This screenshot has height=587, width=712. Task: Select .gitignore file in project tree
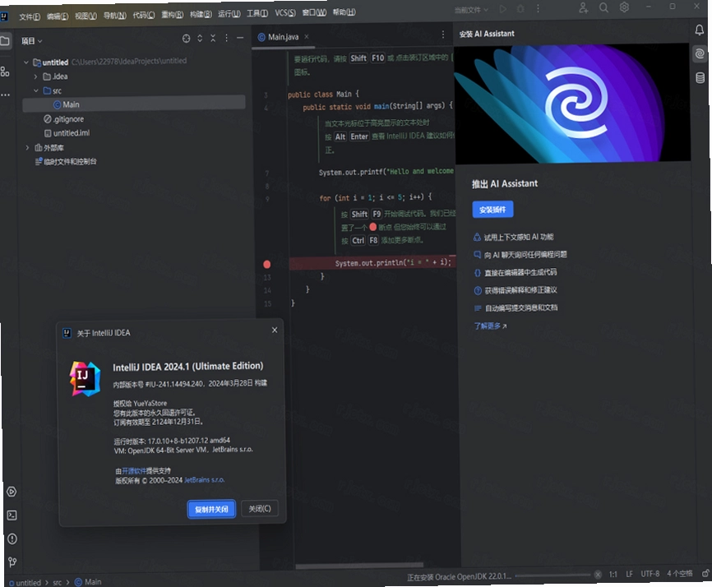(63, 119)
